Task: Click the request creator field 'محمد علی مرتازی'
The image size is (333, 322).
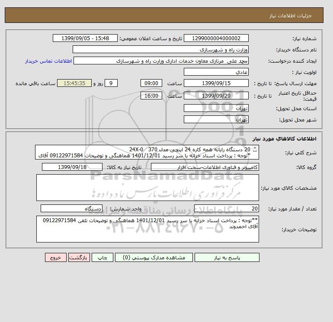Action: [161, 61]
